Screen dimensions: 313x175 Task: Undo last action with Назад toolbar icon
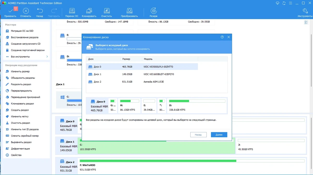(40, 12)
